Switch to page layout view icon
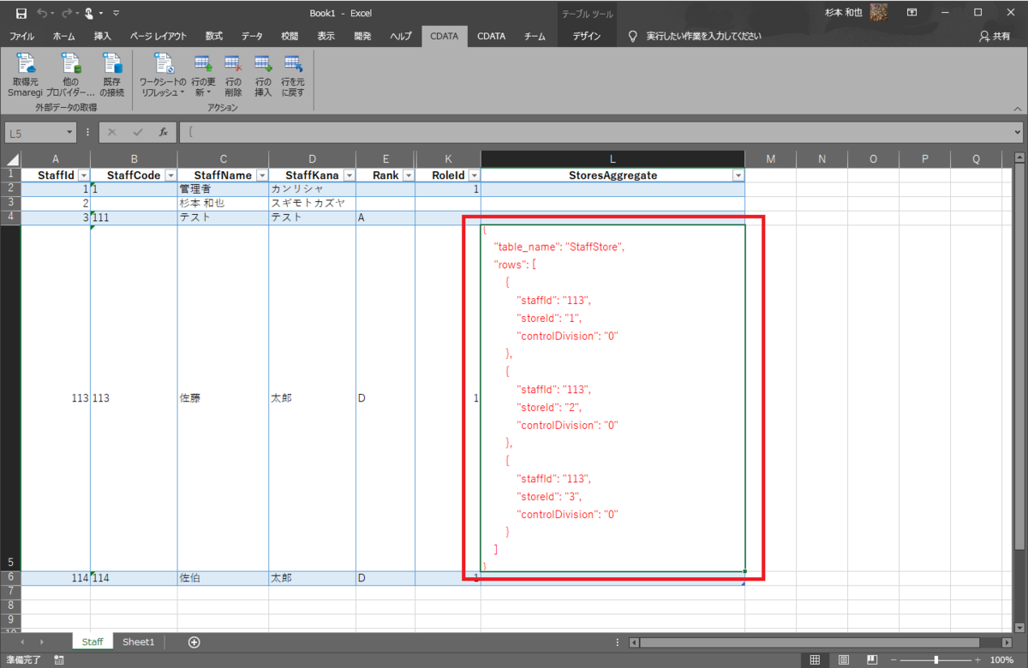This screenshot has height=668, width=1028. (844, 660)
